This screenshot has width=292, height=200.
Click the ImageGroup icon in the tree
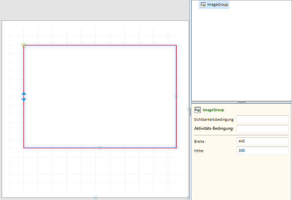[x=203, y=5]
